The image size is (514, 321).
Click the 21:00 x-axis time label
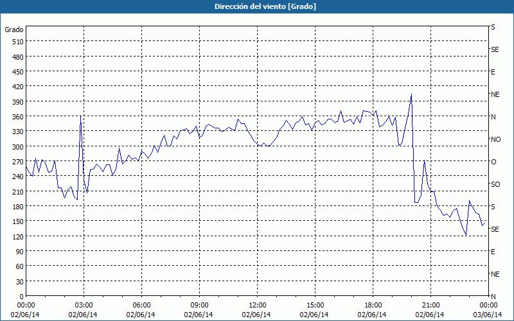pos(430,306)
